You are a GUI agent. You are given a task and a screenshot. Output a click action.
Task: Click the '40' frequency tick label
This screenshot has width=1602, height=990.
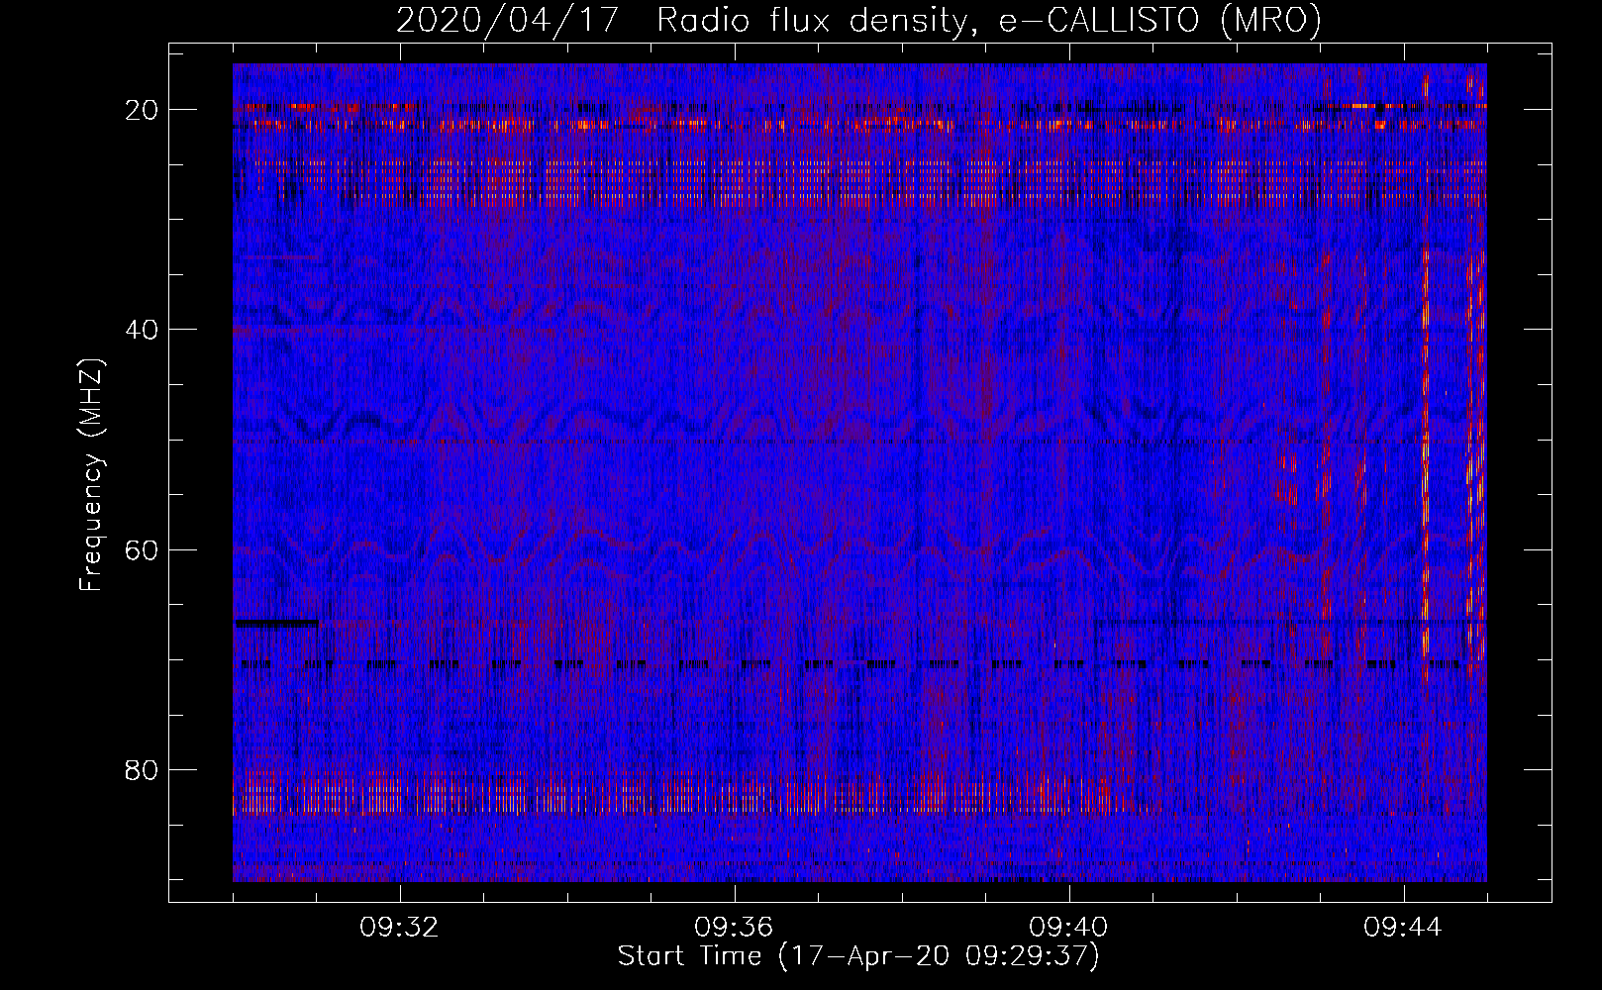pos(142,330)
